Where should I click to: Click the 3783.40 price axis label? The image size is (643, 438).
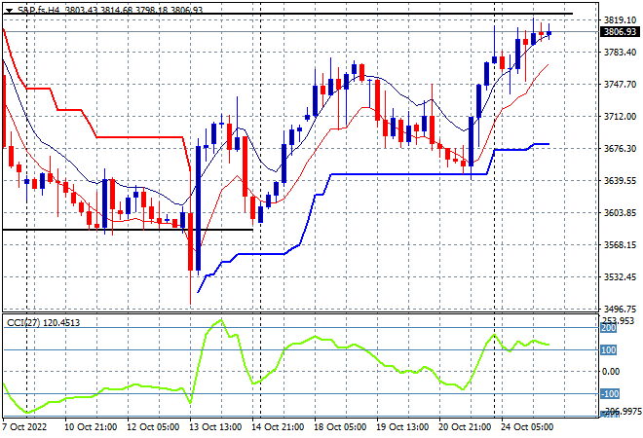pos(620,53)
